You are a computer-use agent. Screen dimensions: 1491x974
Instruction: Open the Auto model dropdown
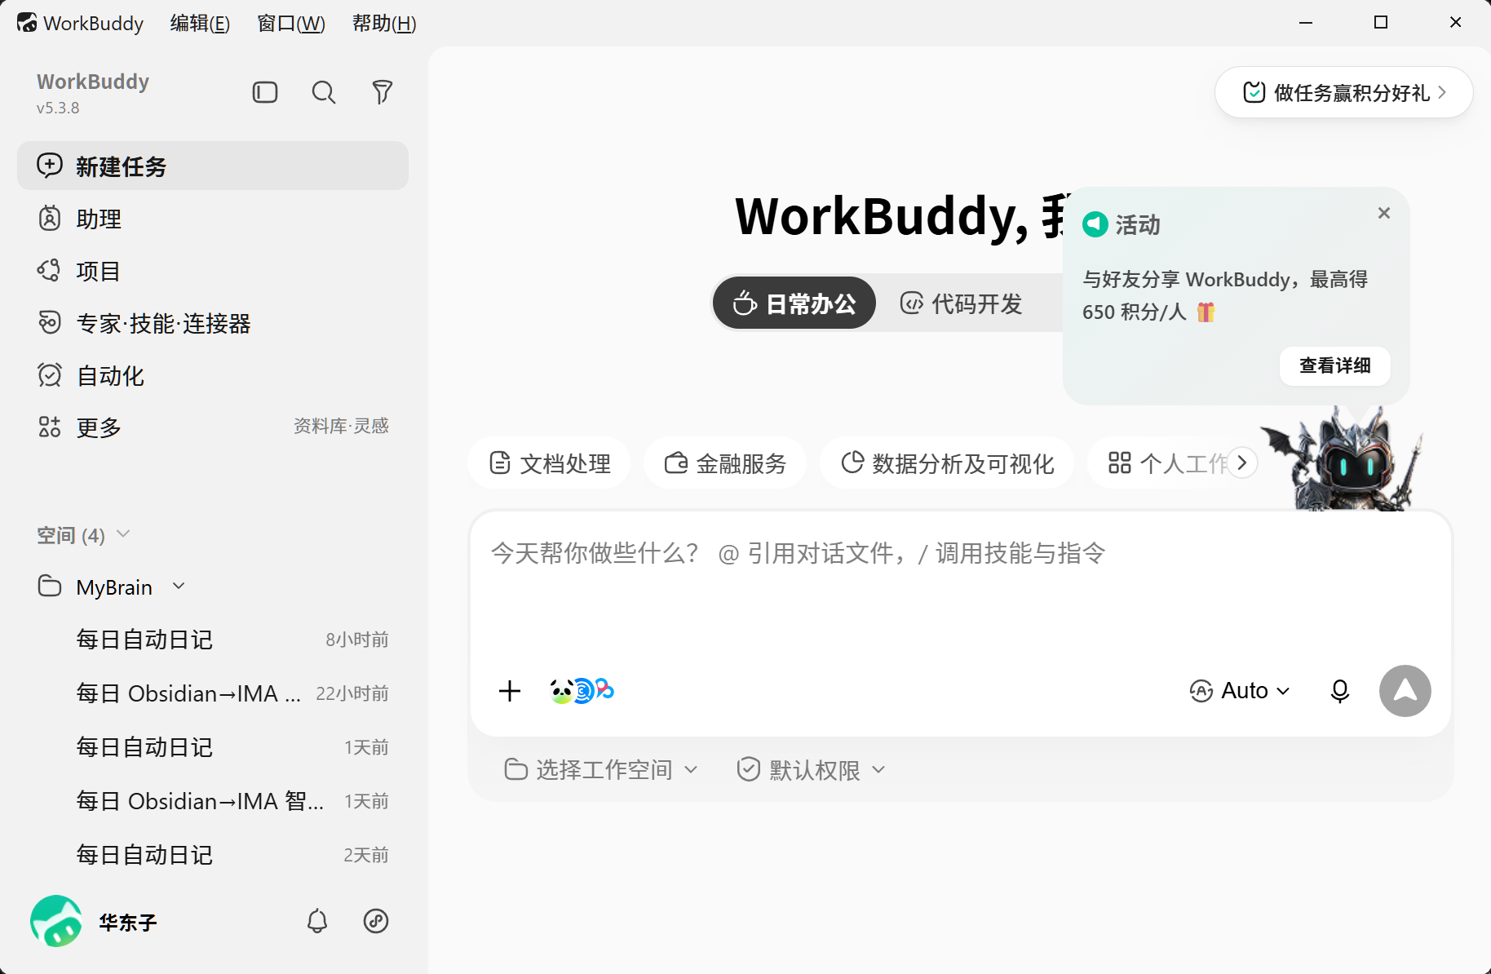pyautogui.click(x=1240, y=691)
